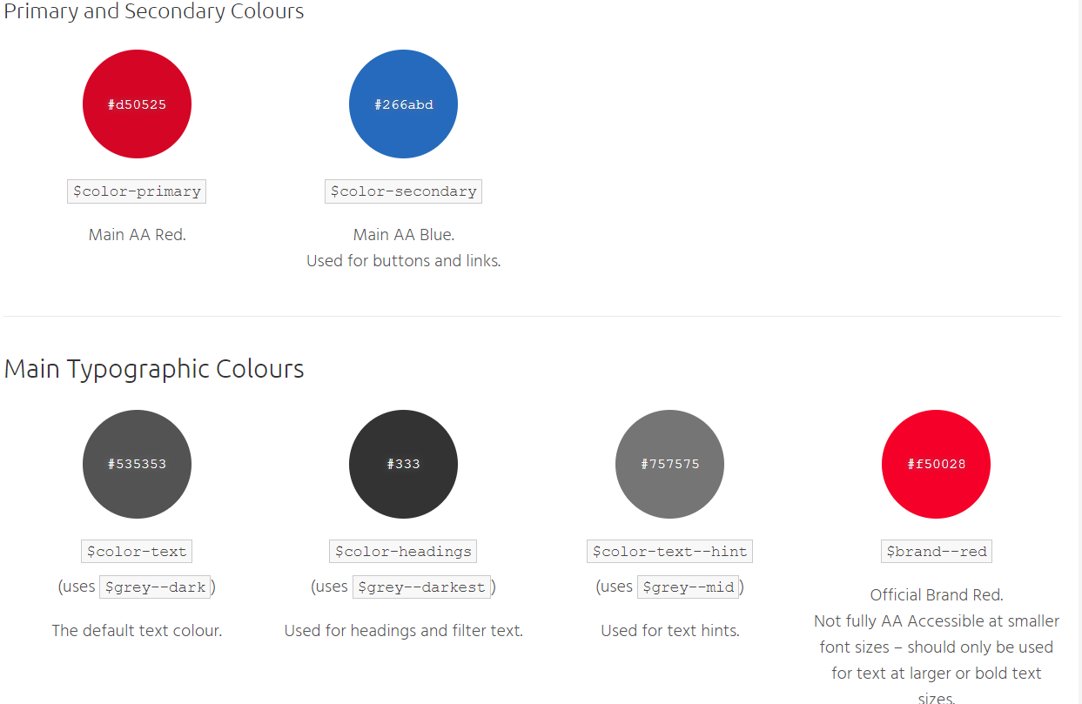Click the mid grey #757575 swatch
The image size is (1082, 704).
pos(669,464)
